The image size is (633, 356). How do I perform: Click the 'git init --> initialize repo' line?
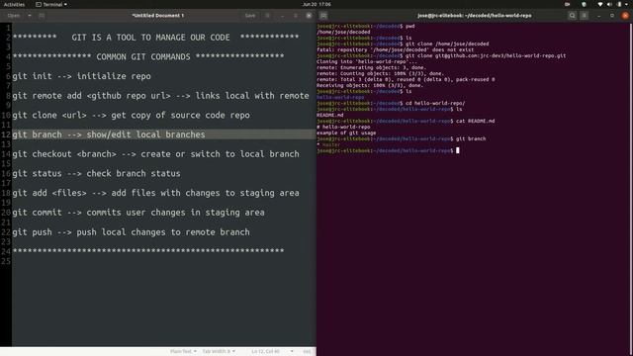point(81,76)
